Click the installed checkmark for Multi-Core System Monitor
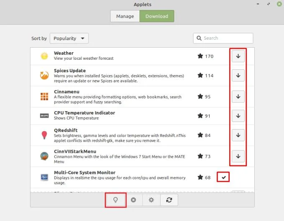 (224, 178)
